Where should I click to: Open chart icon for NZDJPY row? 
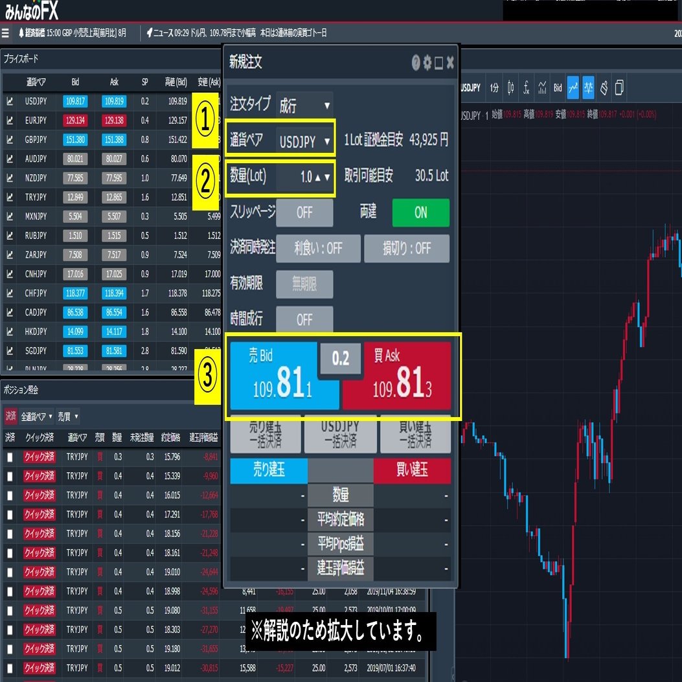[10, 178]
